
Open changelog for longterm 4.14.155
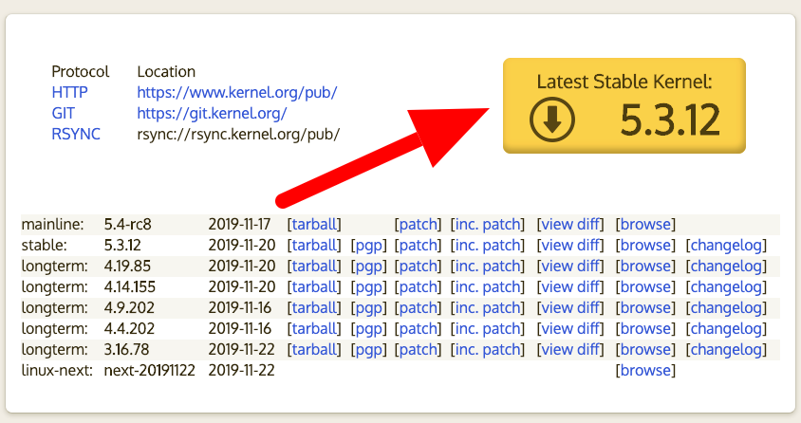coord(726,287)
